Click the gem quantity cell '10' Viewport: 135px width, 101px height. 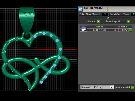point(115,30)
